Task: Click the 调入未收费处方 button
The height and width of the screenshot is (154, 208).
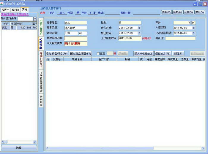Action: pyautogui.click(x=144, y=54)
